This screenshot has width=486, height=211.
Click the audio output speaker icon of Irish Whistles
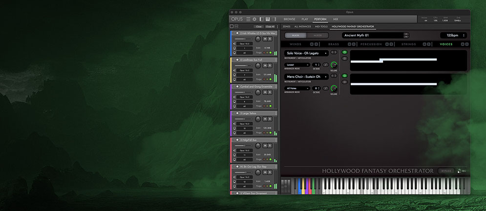click(234, 44)
